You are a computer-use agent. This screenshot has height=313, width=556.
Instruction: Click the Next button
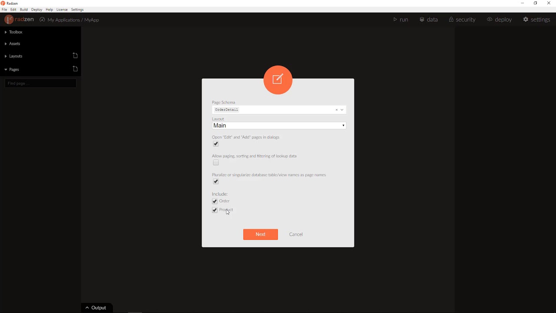[261, 234]
